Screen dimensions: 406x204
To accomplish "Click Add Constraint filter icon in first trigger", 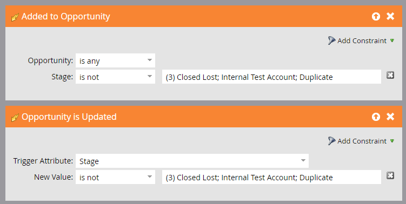I will [332, 40].
